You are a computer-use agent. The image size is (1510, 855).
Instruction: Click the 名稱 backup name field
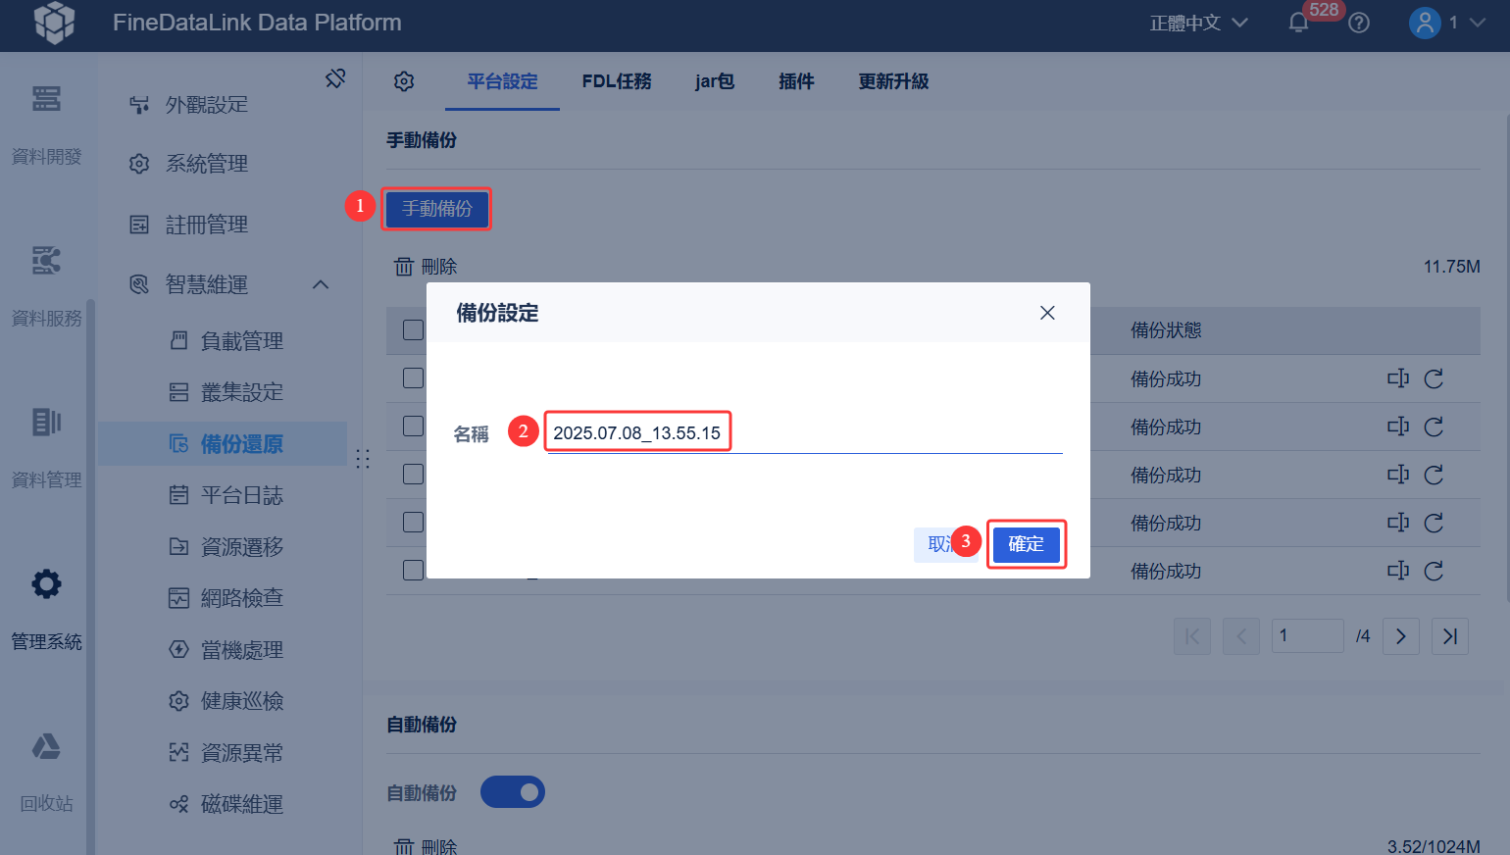coord(805,433)
